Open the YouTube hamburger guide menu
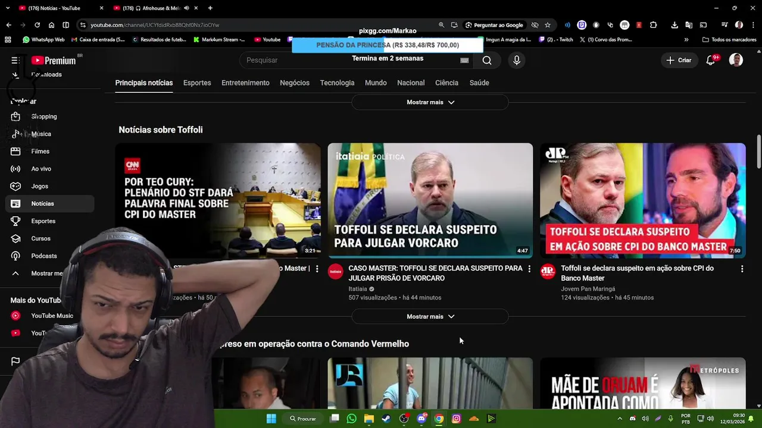The width and height of the screenshot is (762, 428). coord(15,60)
